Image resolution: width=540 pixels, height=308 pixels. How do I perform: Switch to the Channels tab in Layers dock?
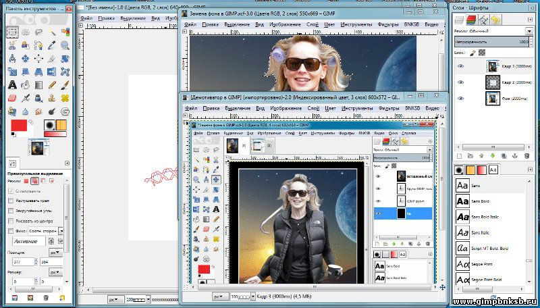click(x=471, y=20)
